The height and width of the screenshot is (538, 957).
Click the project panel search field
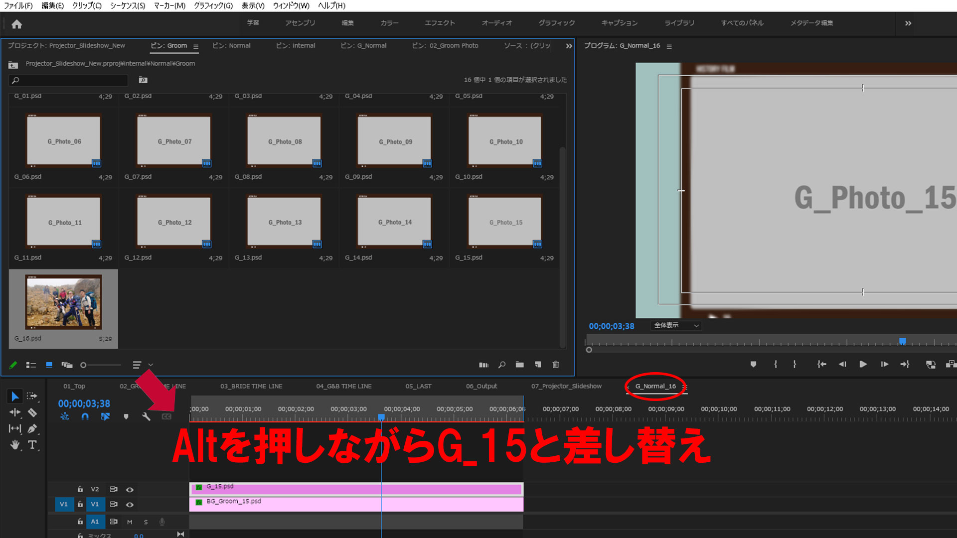click(68, 80)
